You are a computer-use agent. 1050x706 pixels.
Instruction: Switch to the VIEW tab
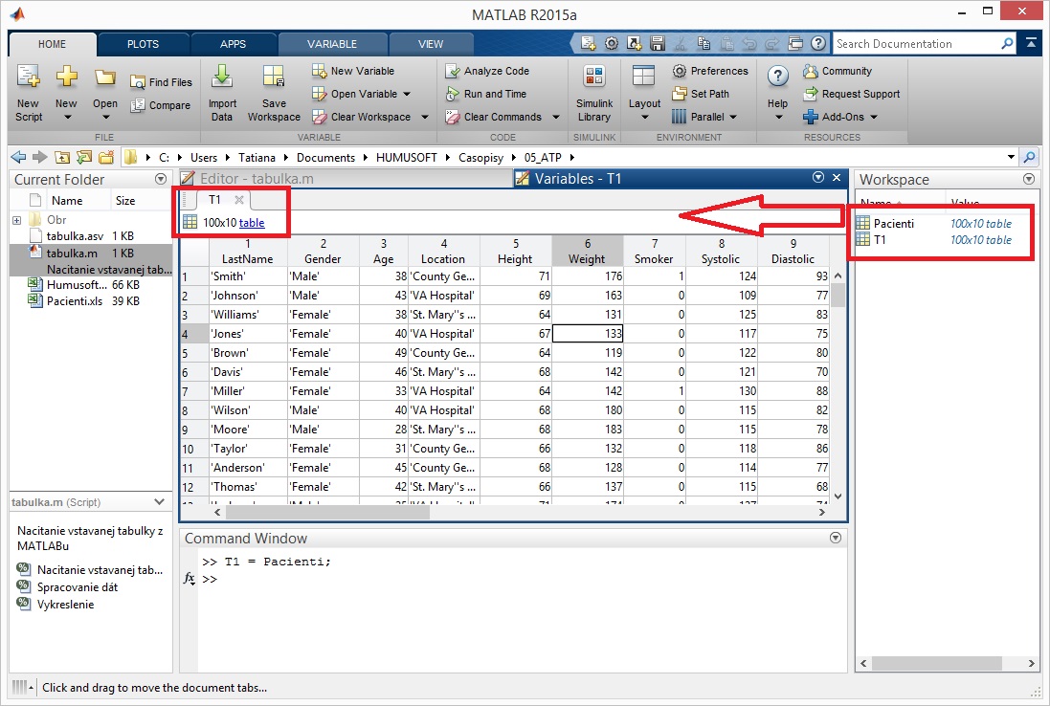(431, 44)
